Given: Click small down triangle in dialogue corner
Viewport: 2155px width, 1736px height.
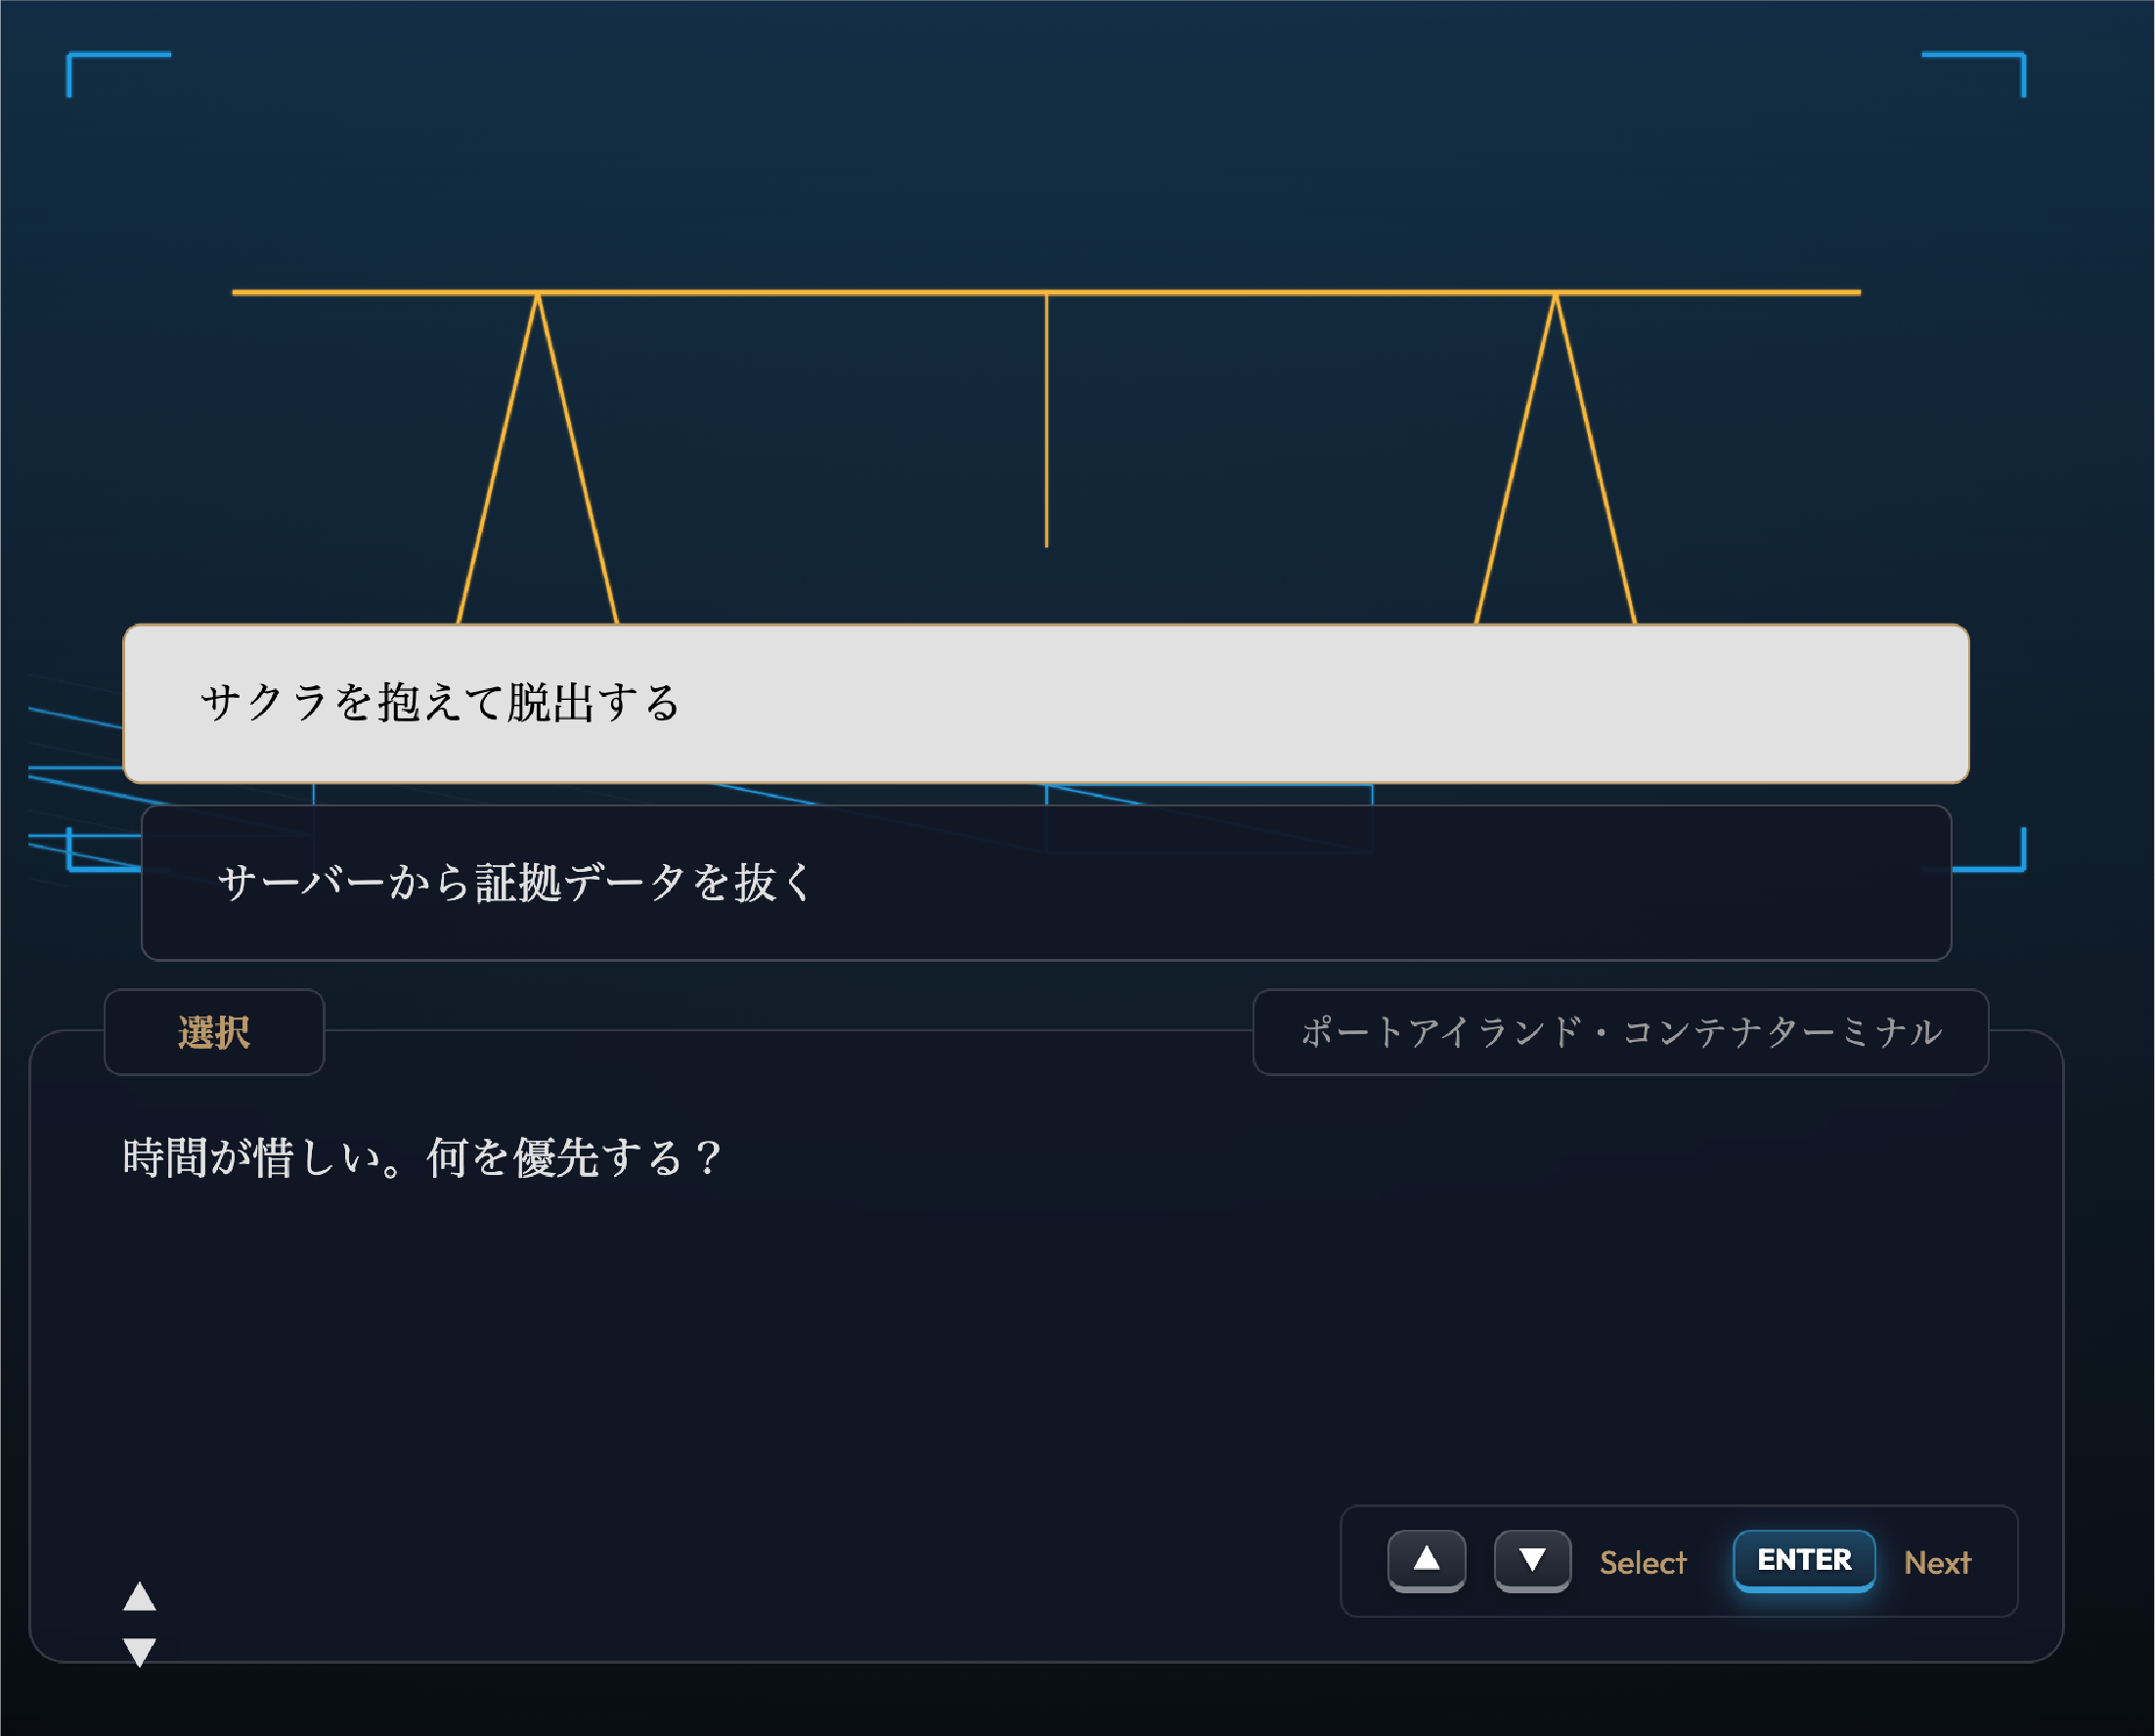Looking at the screenshot, I should point(139,1652).
